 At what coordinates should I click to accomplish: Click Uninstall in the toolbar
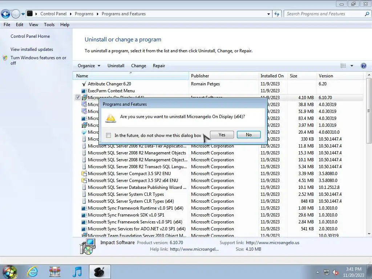point(116,66)
